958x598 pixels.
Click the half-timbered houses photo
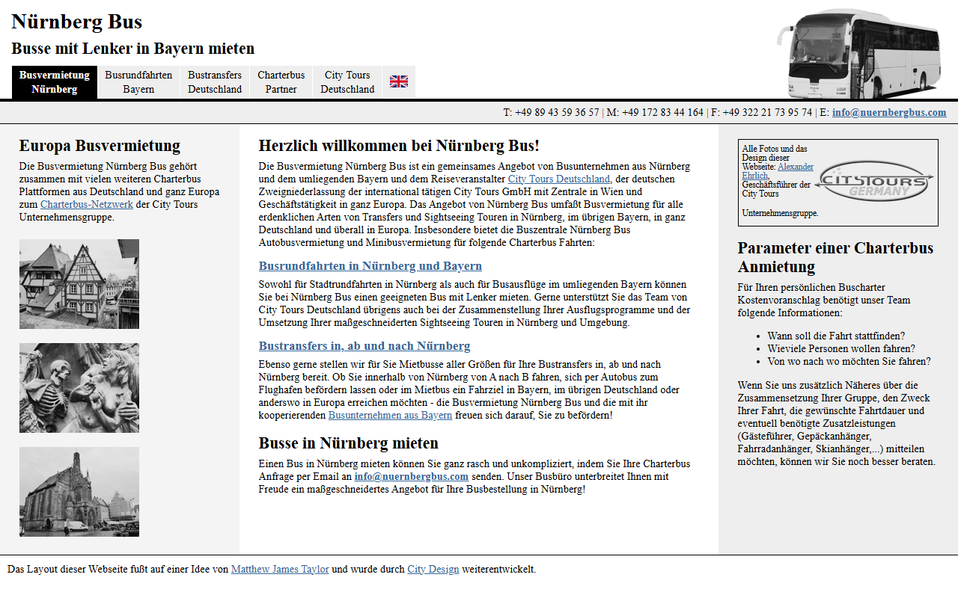pos(79,284)
